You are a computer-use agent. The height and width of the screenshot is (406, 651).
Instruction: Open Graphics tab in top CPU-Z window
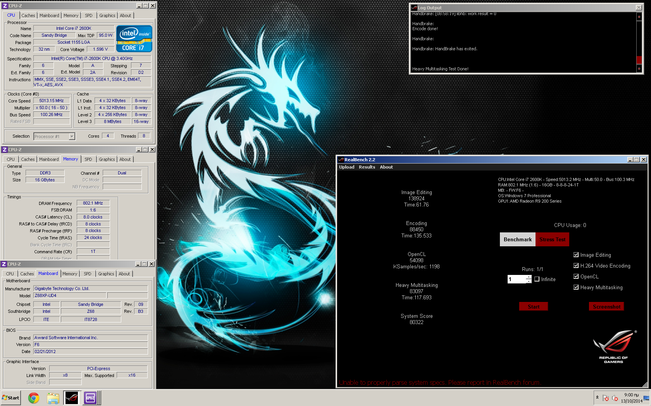[x=107, y=15]
